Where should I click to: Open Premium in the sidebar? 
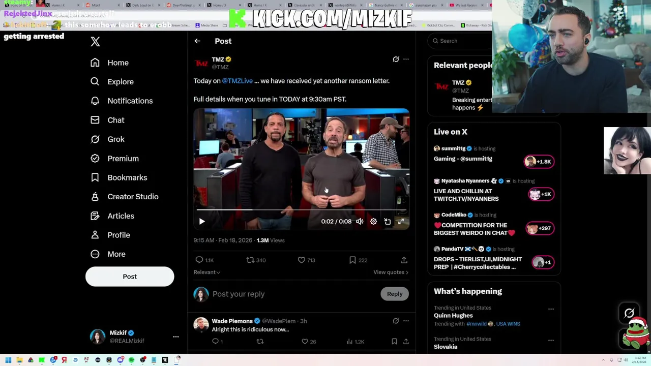click(x=114, y=158)
